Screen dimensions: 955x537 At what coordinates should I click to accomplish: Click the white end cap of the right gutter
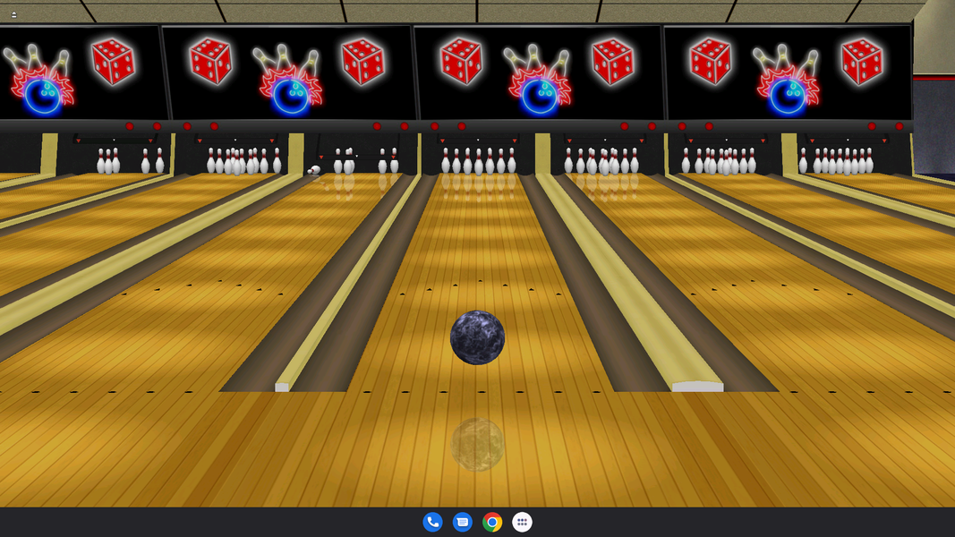[697, 387]
